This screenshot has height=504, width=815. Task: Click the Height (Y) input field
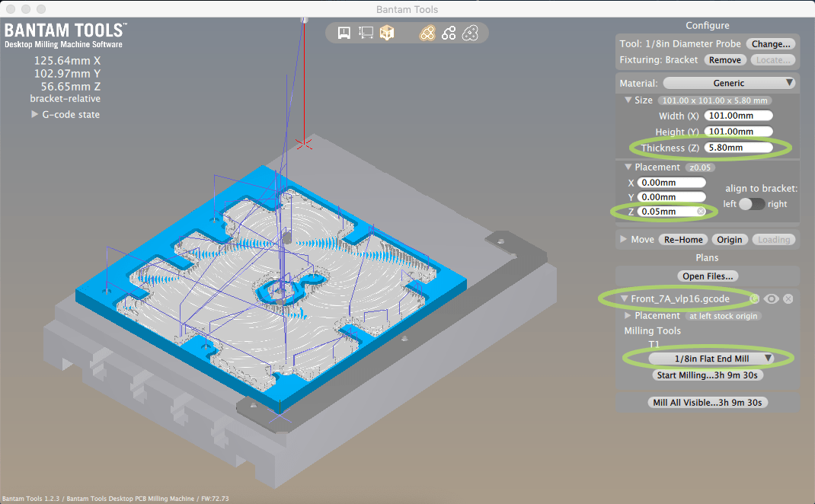(x=738, y=132)
